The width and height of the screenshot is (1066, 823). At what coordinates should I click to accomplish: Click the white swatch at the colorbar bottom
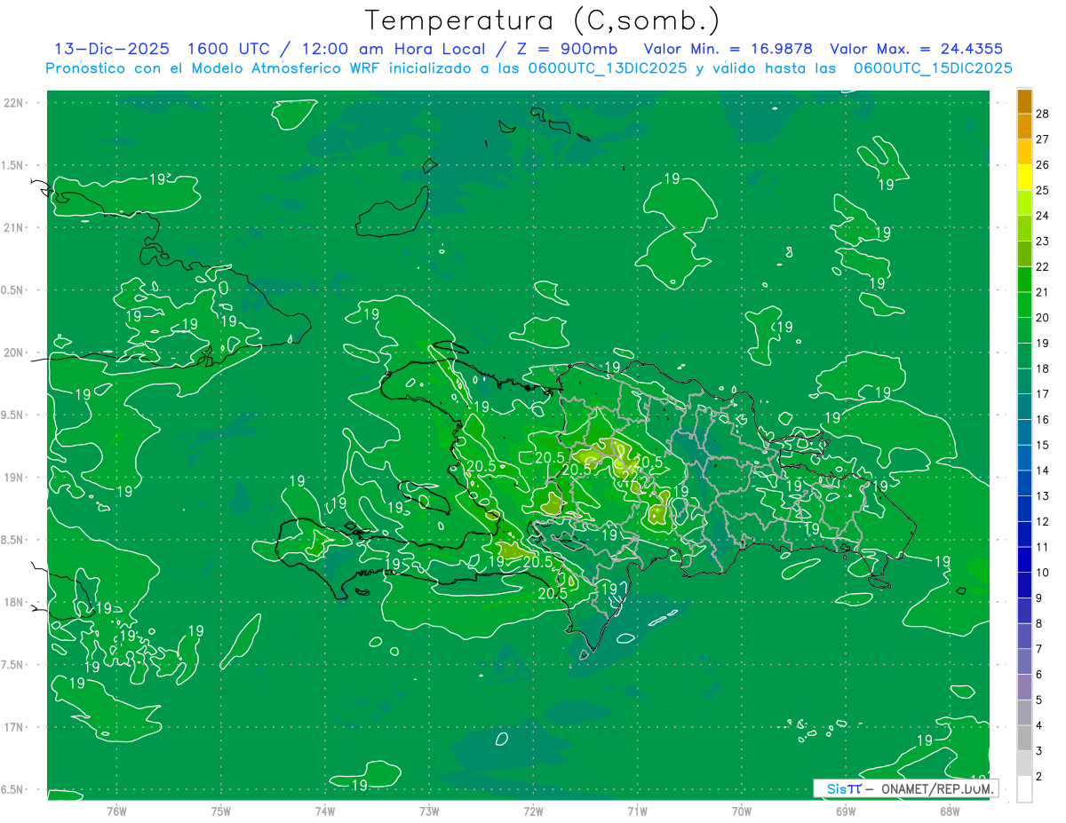[x=1024, y=788]
